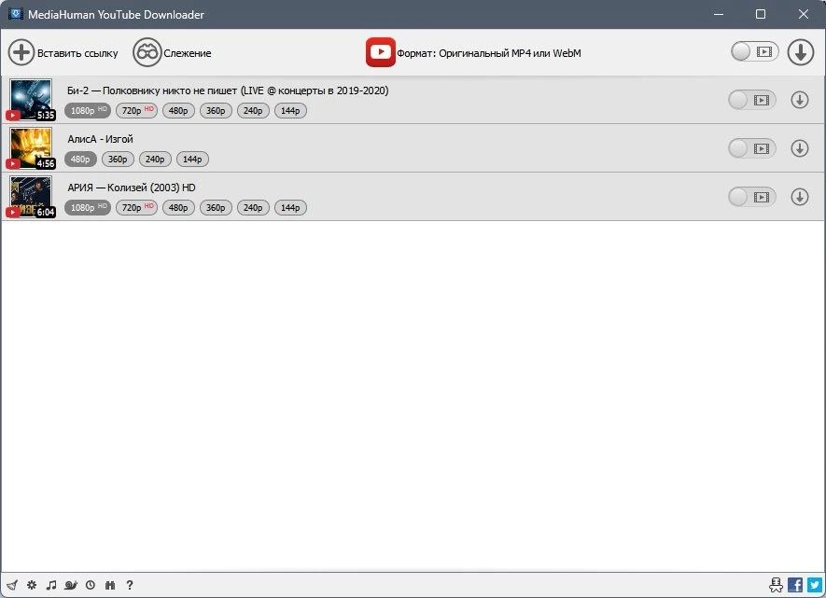Select title Би-2 — Полковнику никто не пишет
Screen dimensions: 826x598
click(x=228, y=90)
